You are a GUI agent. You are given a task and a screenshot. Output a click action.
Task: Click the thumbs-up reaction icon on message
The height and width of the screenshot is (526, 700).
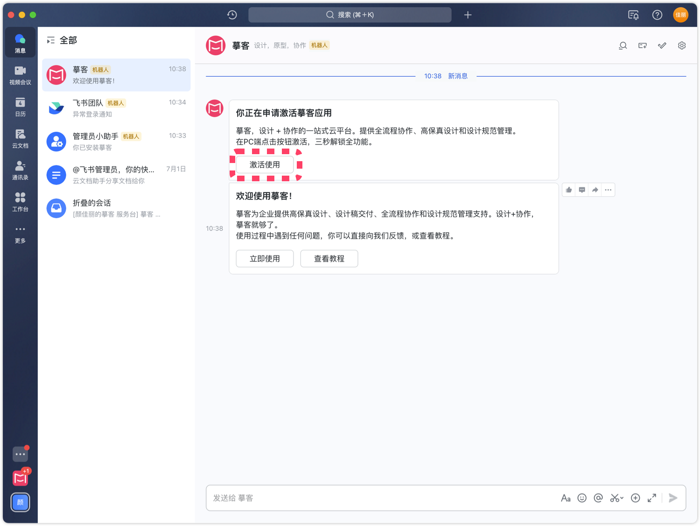click(569, 190)
